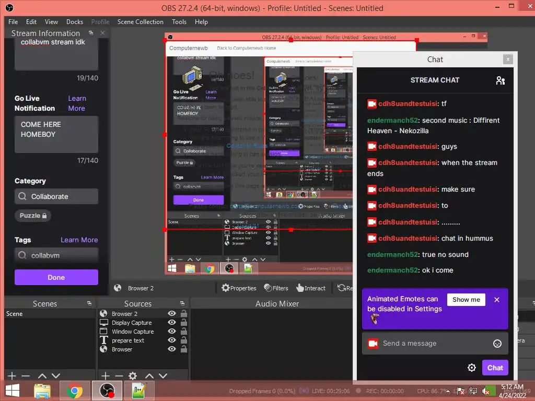Viewport: 535px width, 401px height.
Task: Toggle lock on Browser source
Action: coord(183,348)
